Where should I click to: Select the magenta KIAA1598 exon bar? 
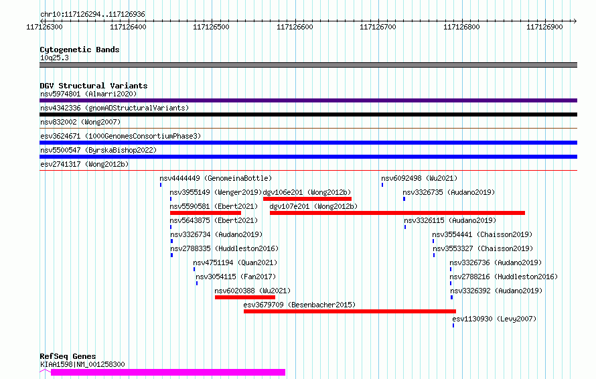tap(168, 372)
